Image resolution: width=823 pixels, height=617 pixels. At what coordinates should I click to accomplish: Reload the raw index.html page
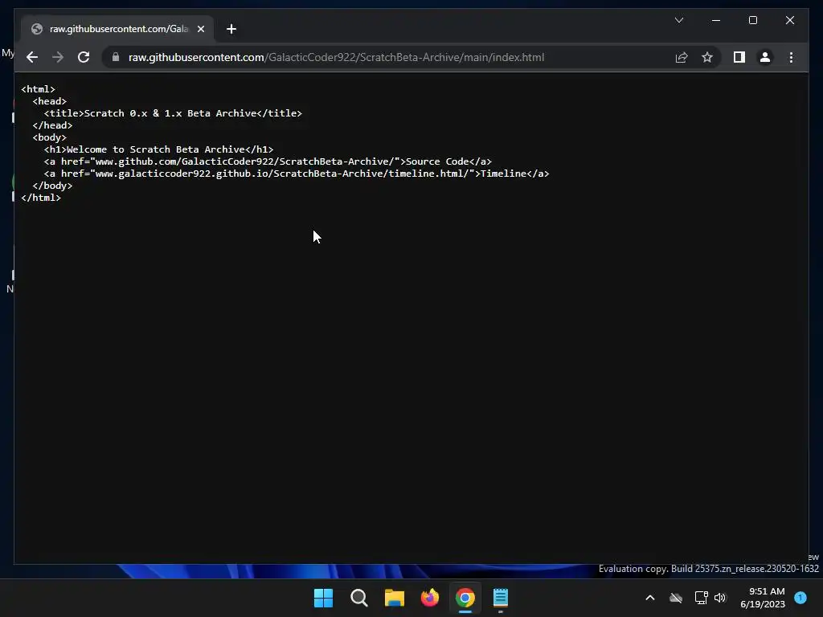(x=84, y=57)
